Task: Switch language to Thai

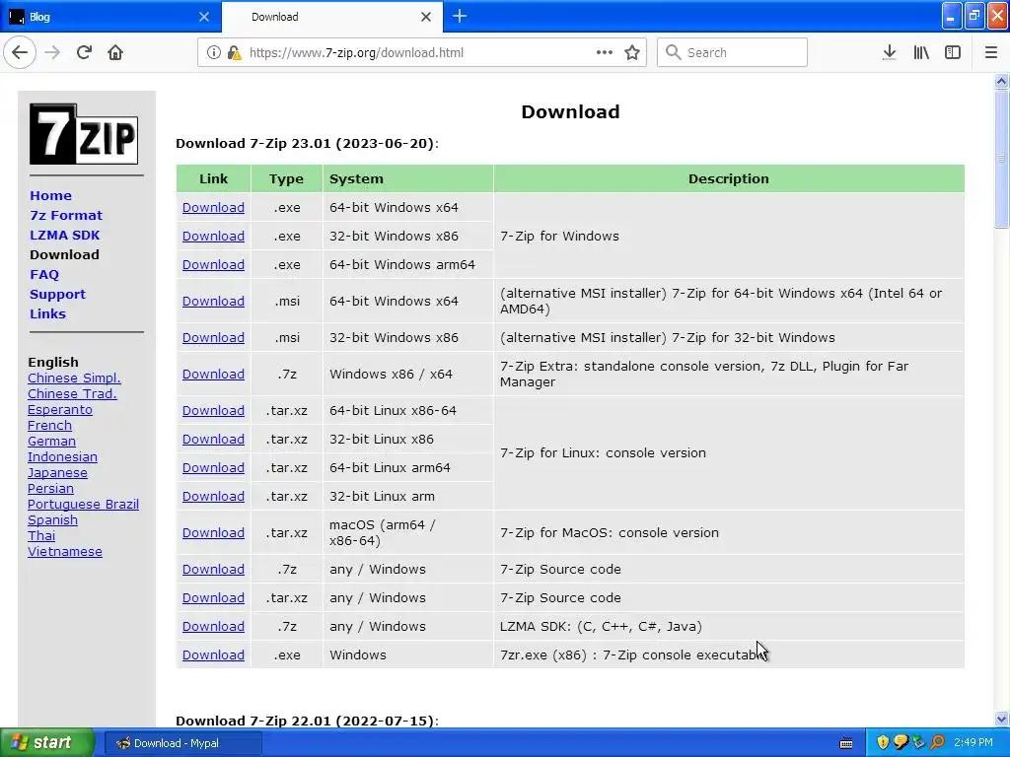Action: click(x=41, y=536)
